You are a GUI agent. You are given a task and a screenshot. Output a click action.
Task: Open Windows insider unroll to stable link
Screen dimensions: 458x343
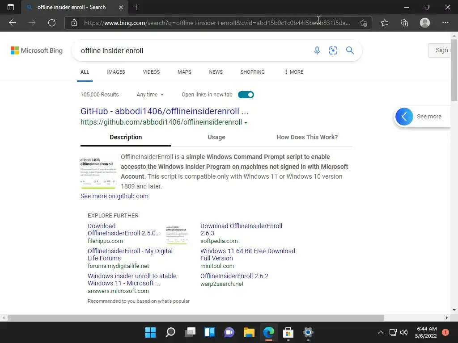(132, 280)
